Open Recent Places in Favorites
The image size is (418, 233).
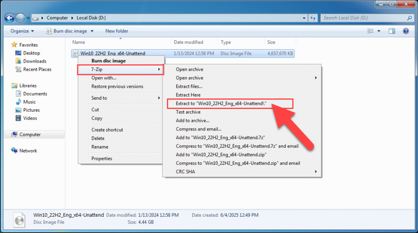tap(33, 70)
